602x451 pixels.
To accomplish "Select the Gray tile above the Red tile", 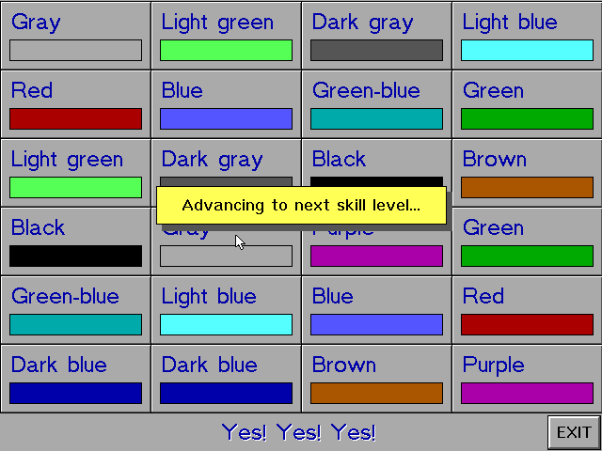I will [75, 35].
